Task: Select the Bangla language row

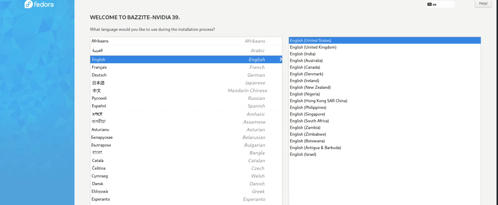Action: [x=186, y=153]
